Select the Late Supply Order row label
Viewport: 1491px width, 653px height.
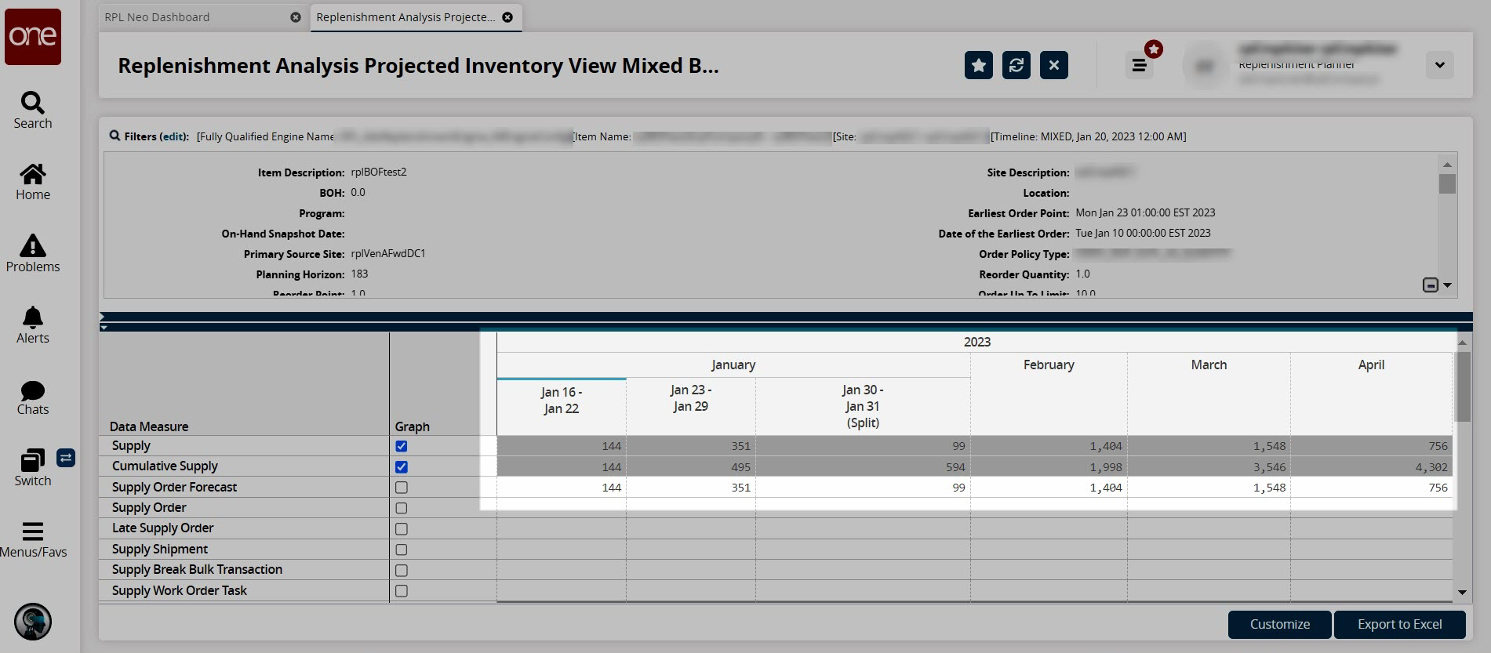click(x=162, y=528)
